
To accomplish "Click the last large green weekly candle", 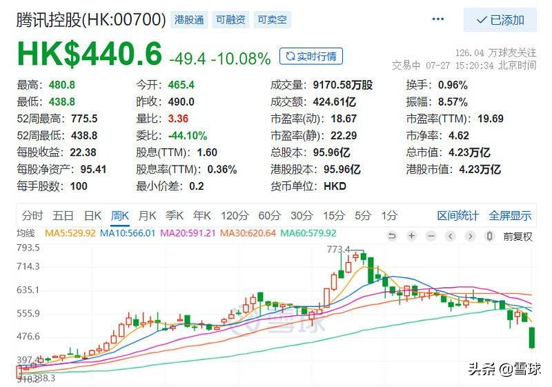I will click(x=532, y=338).
